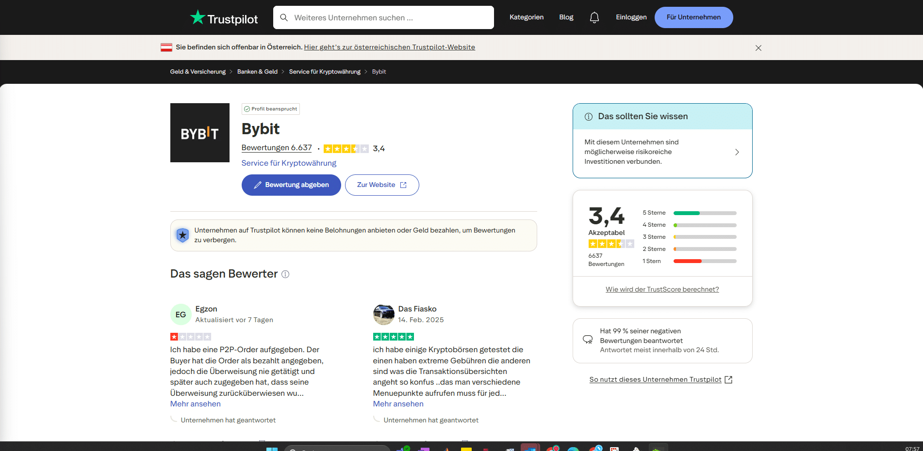This screenshot has width=923, height=451.
Task: Open So nutzt dieses Unternehmen Trustpilot link
Action: [x=655, y=380]
